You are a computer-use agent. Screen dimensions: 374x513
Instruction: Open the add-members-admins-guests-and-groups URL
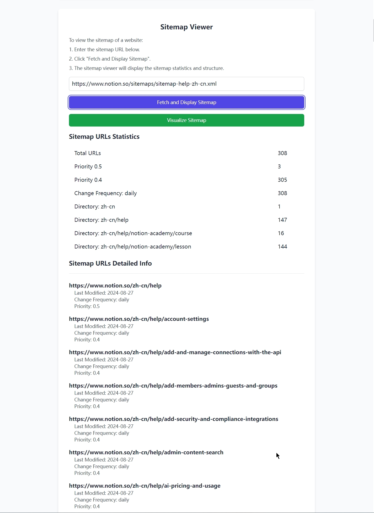pyautogui.click(x=173, y=385)
